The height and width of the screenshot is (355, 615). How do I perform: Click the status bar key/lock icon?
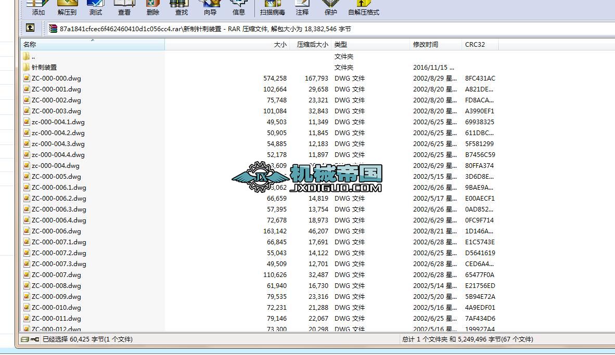(x=35, y=339)
